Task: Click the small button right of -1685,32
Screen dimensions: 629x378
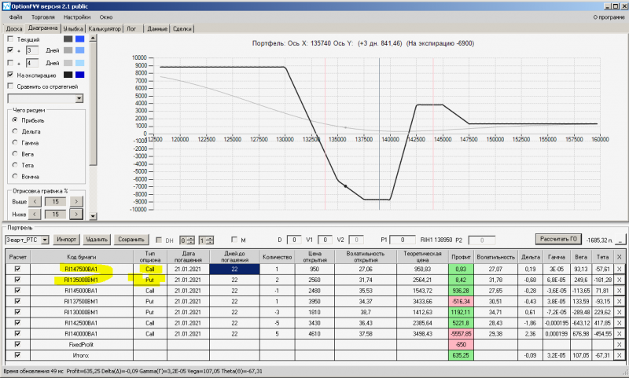Action: coord(620,240)
